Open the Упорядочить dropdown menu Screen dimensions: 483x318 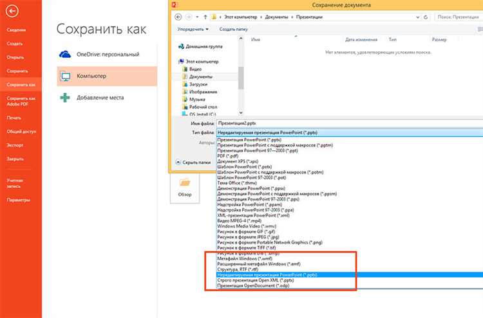pos(193,29)
